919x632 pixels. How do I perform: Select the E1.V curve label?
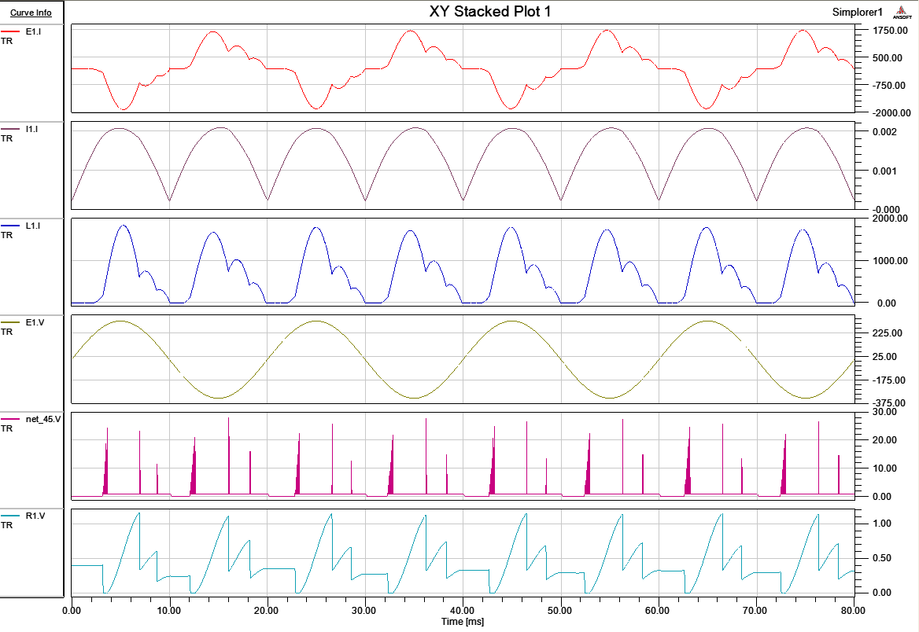point(35,322)
